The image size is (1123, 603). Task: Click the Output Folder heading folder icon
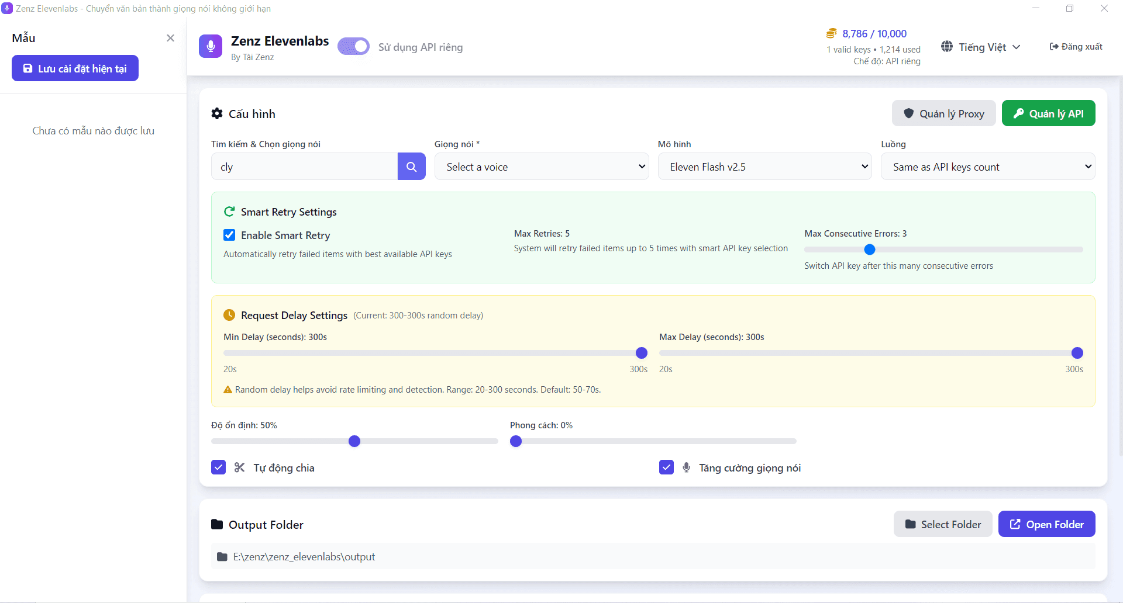217,524
